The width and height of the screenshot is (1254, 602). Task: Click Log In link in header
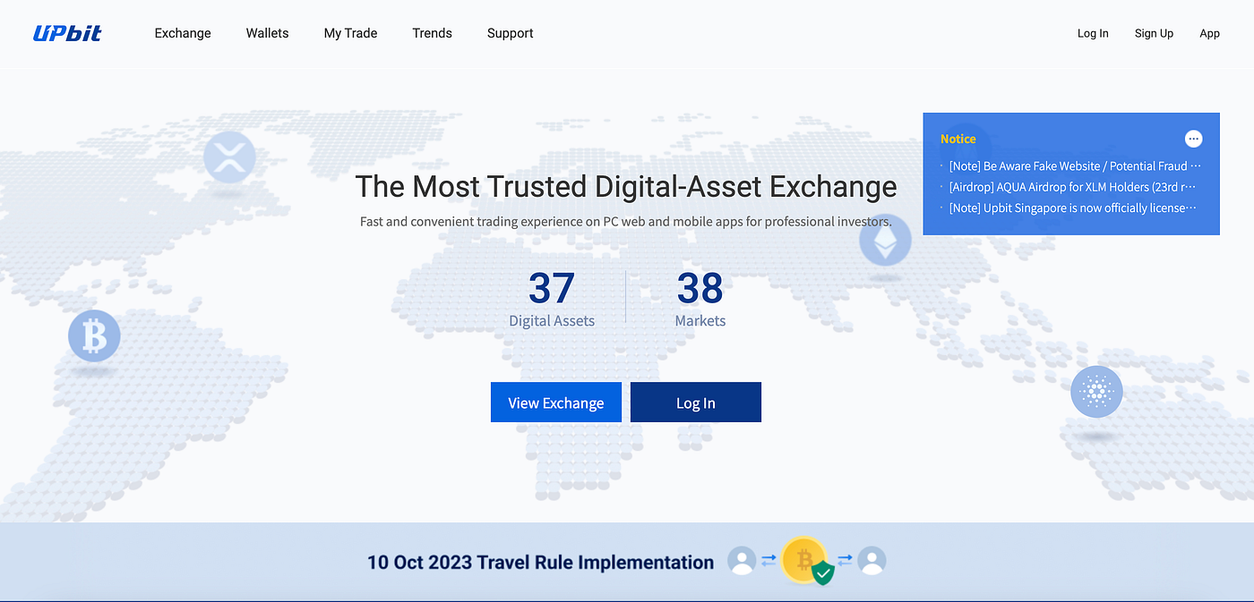click(x=1093, y=33)
